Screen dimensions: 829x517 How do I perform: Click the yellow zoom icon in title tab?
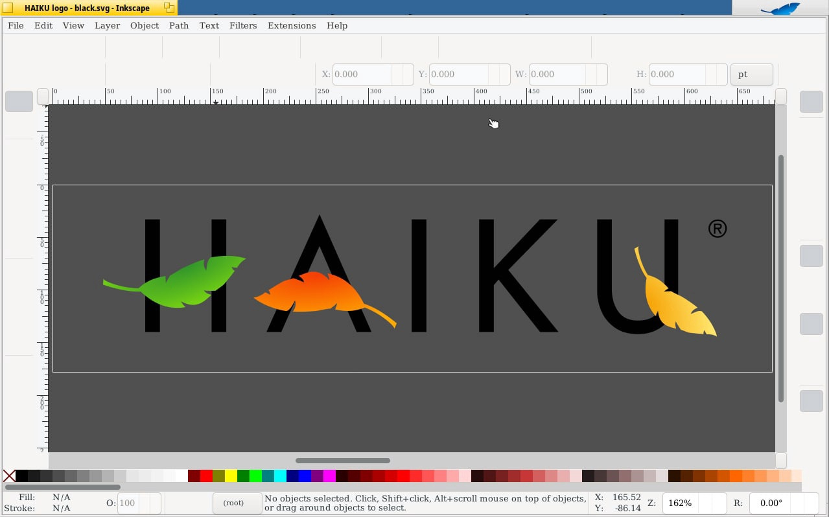[x=169, y=8]
